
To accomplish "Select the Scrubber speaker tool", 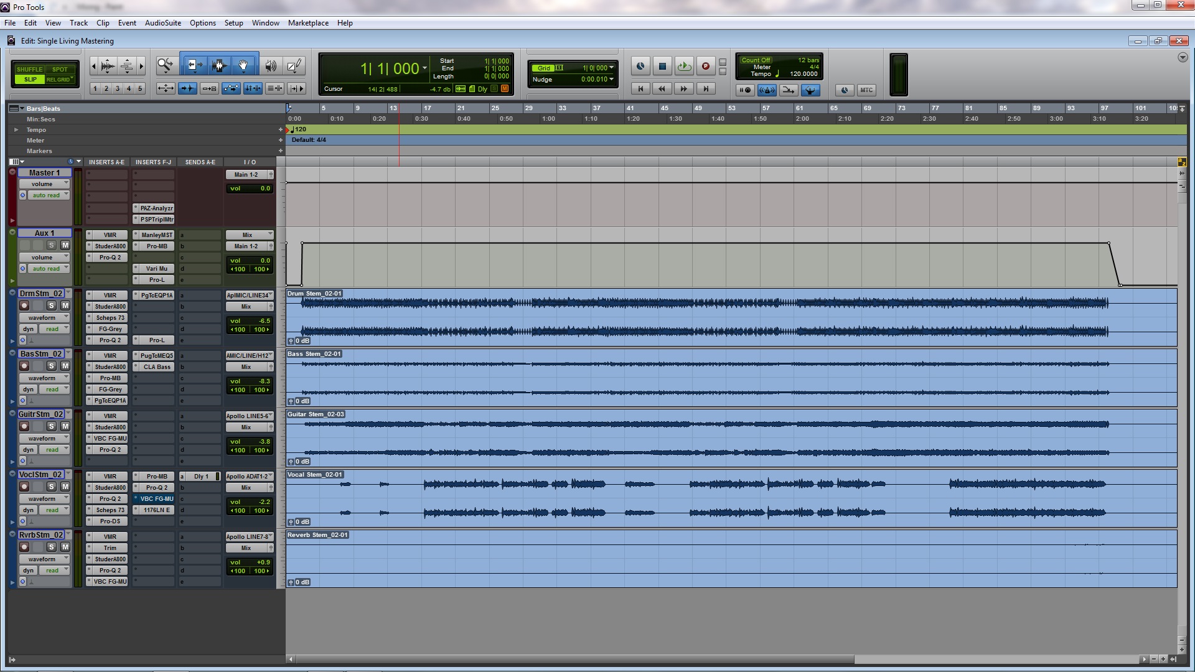I will point(271,65).
